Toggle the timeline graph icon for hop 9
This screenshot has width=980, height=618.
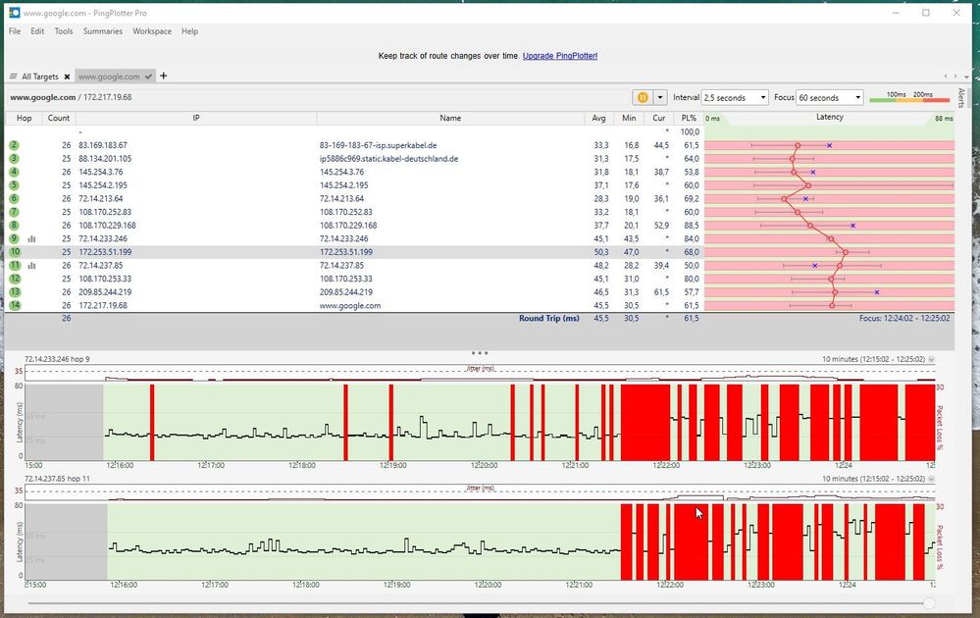[31, 238]
